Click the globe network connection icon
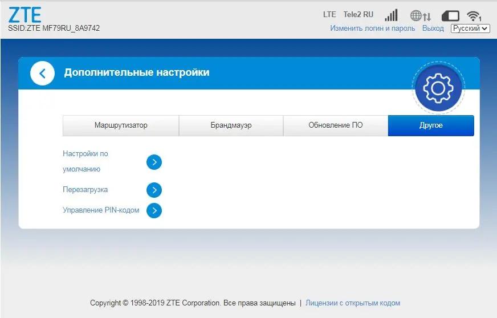This screenshot has width=497, height=318. tap(421, 15)
